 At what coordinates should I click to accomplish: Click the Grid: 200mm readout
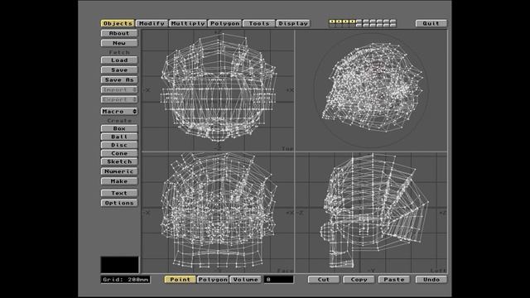[x=125, y=280]
